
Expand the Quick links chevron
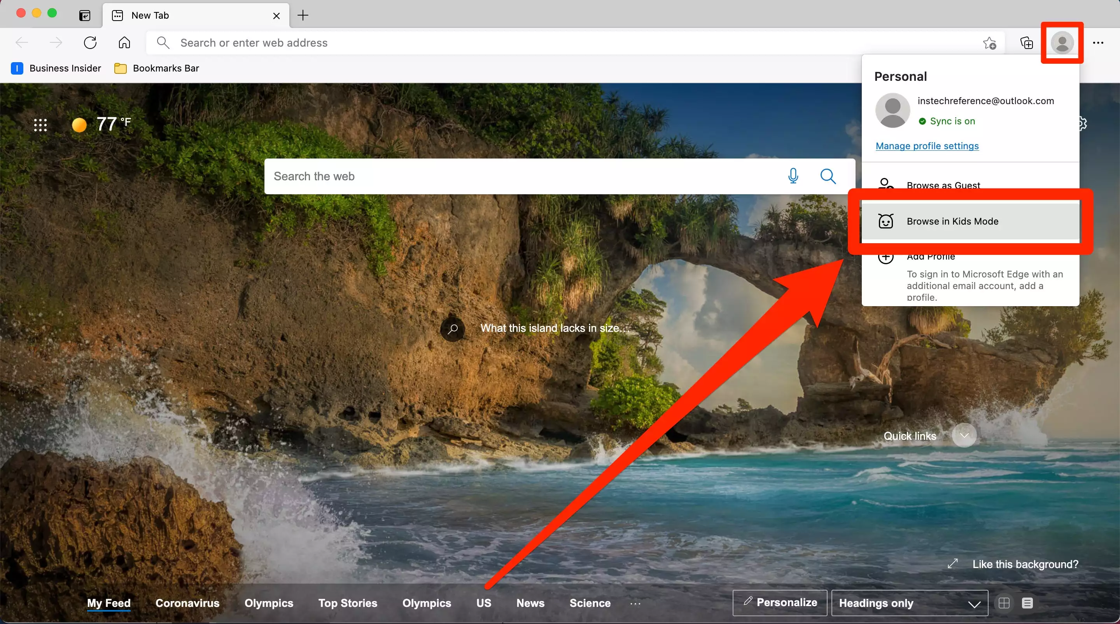964,436
